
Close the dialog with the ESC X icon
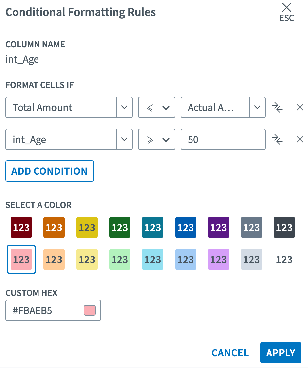pyautogui.click(x=286, y=7)
